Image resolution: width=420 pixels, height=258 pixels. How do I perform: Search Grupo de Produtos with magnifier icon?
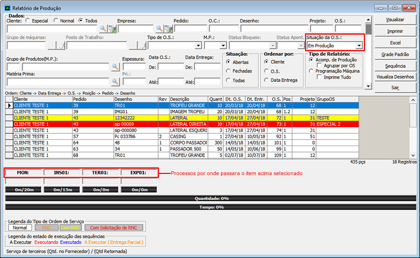point(115,67)
